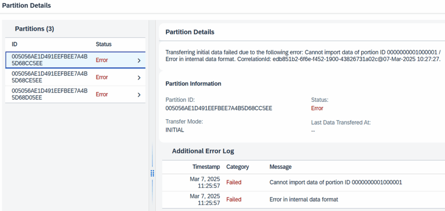Click the INITIAL transfer mode value
This screenshot has width=445, height=211.
tap(175, 130)
